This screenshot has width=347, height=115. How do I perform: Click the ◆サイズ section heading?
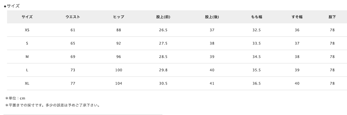click(x=12, y=6)
